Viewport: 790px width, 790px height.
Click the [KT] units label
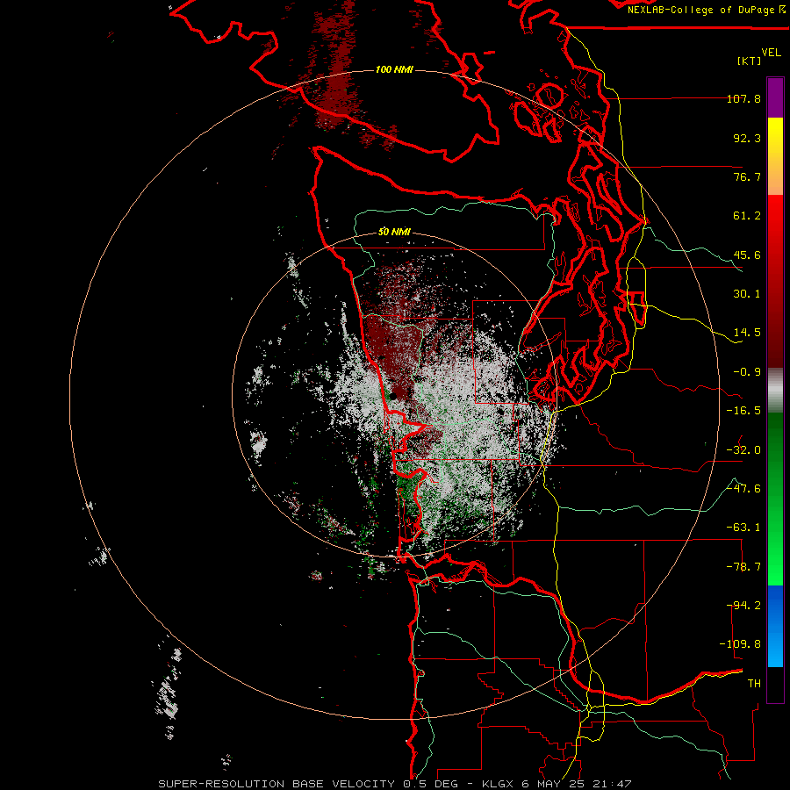click(750, 61)
